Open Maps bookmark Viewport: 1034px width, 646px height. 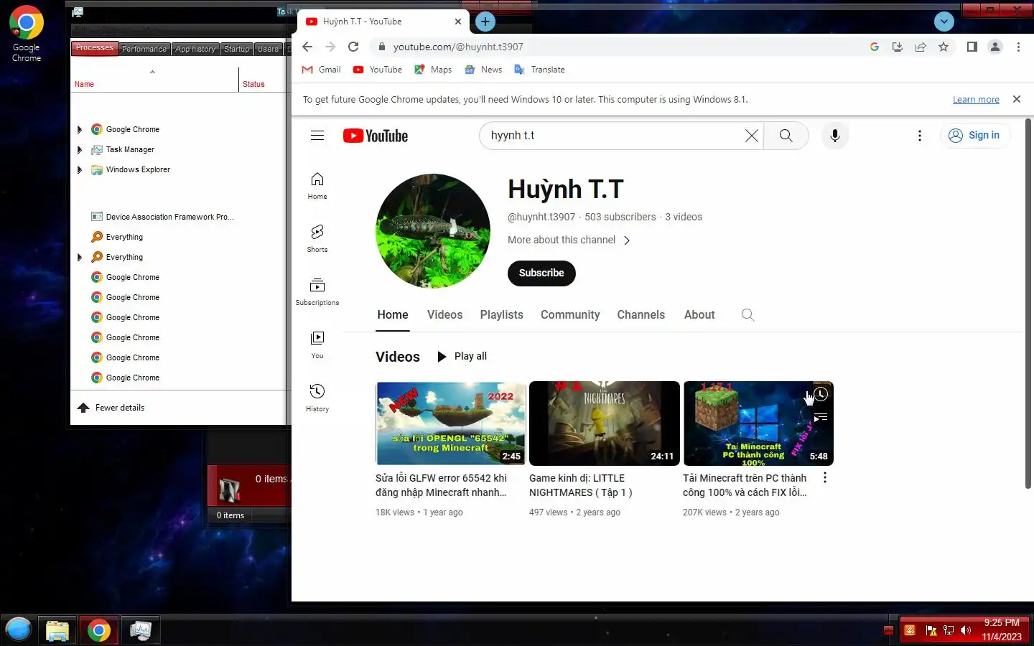pyautogui.click(x=433, y=70)
